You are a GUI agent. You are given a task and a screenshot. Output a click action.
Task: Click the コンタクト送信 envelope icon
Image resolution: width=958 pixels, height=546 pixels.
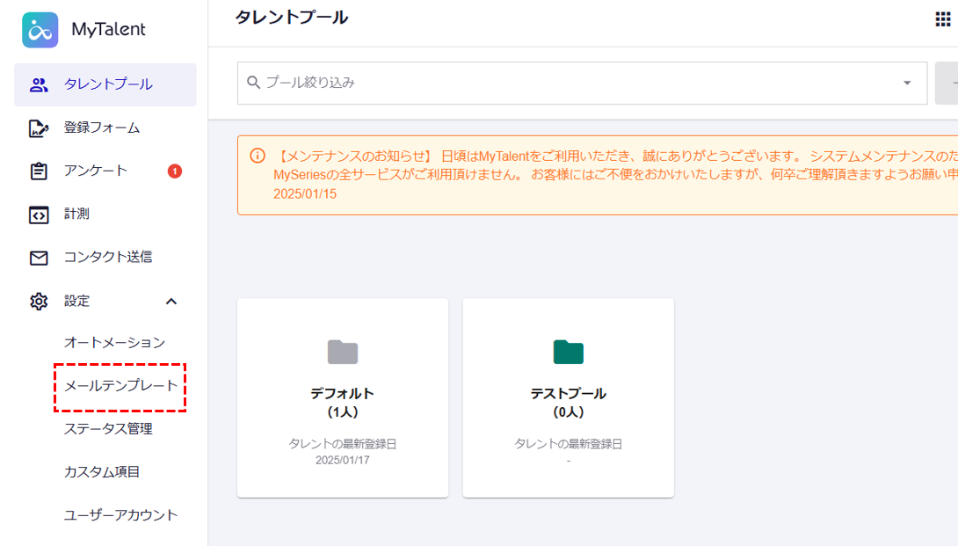click(x=39, y=258)
